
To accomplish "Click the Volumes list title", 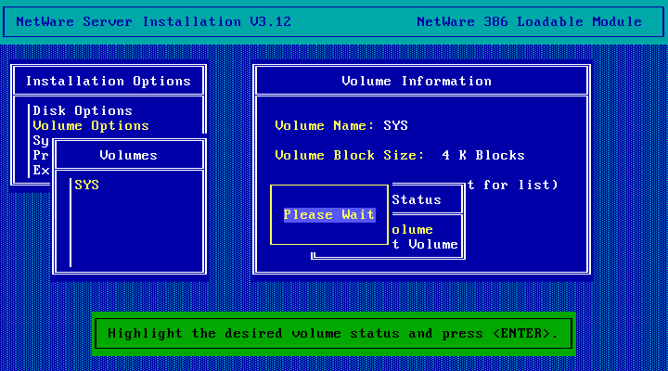I will point(129,156).
